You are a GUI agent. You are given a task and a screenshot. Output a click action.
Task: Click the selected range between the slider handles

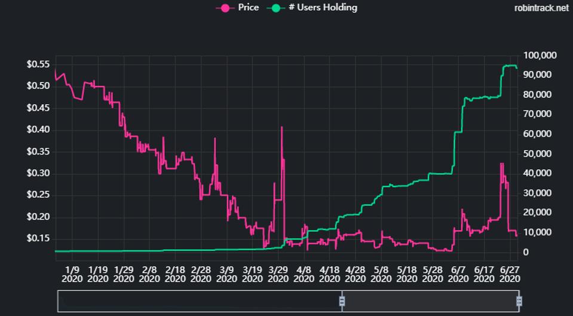[x=430, y=301]
